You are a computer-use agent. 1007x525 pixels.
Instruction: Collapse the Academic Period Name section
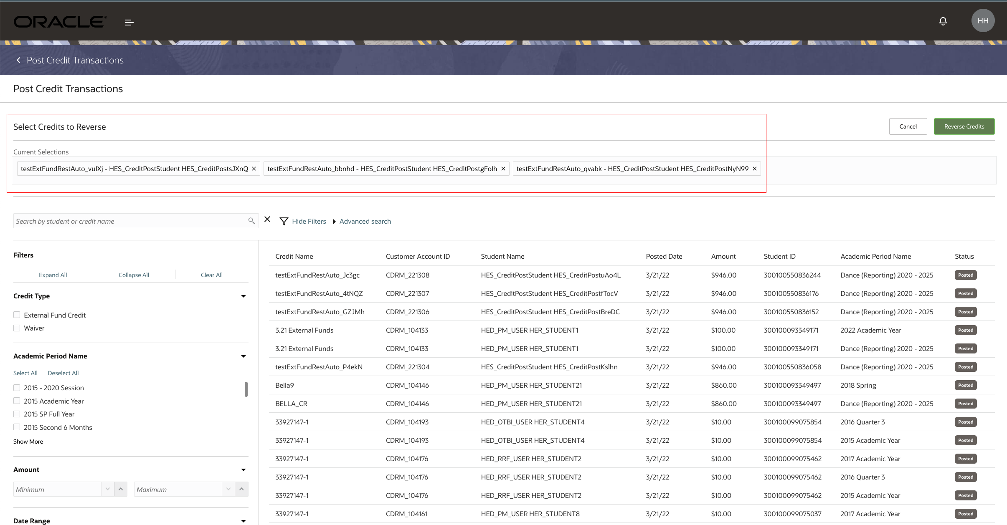[244, 356]
